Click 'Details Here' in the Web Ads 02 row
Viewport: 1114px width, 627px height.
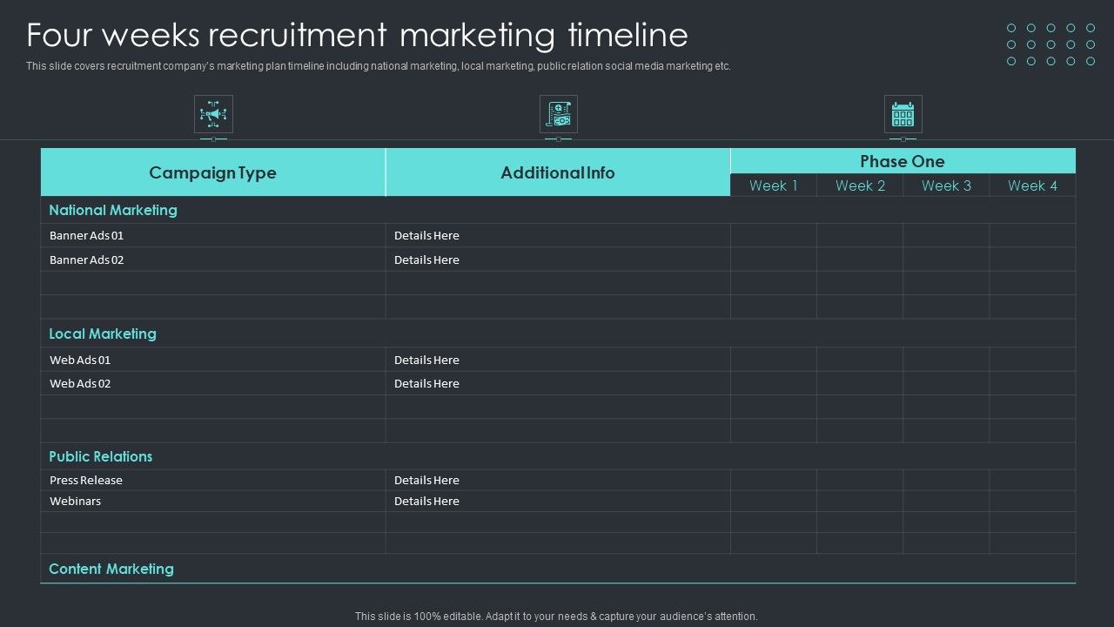coord(426,383)
